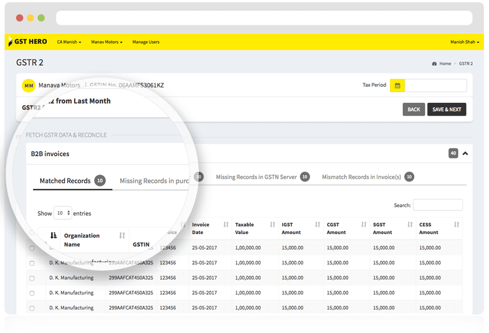
Task: Tick checkbox for second D. K. Manufacturing row
Action: (32, 263)
